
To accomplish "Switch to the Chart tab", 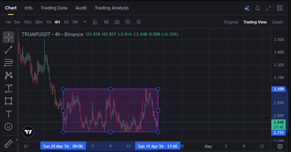I will 11,8.
